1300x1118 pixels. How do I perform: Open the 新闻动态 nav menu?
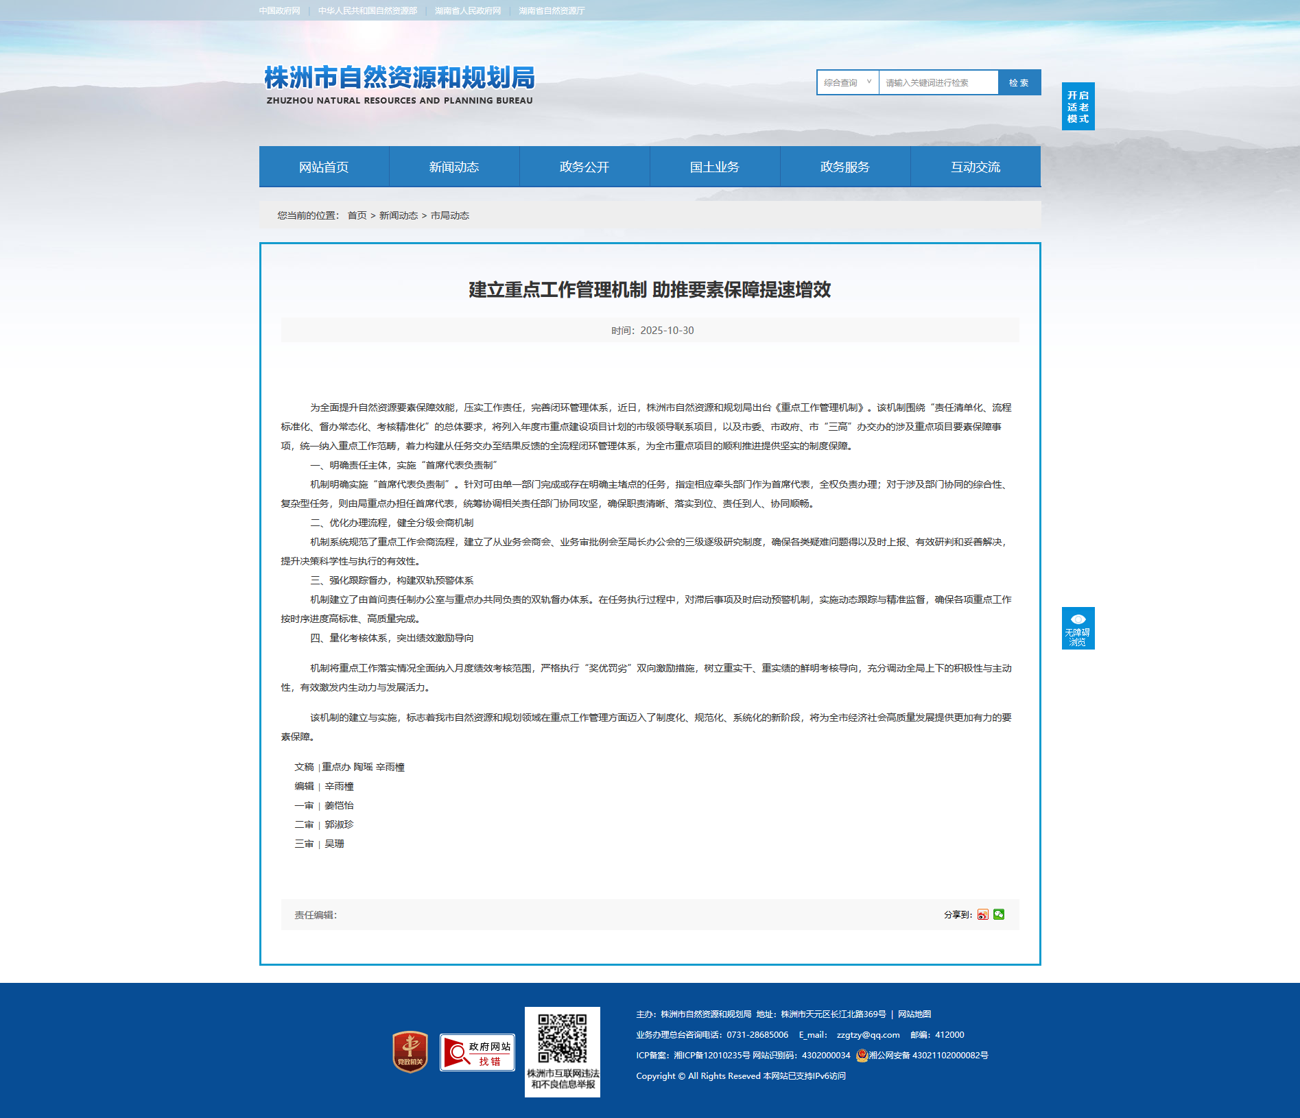click(x=454, y=167)
